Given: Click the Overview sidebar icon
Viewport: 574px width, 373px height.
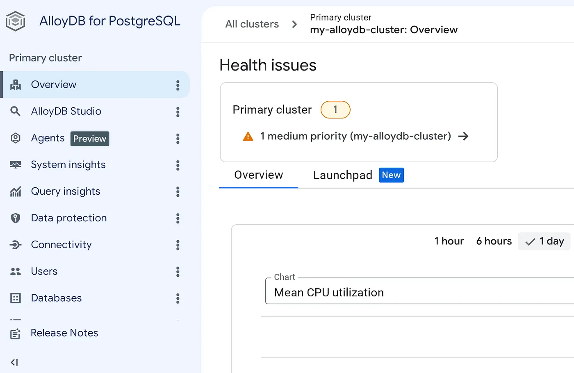Looking at the screenshot, I should click(x=16, y=85).
